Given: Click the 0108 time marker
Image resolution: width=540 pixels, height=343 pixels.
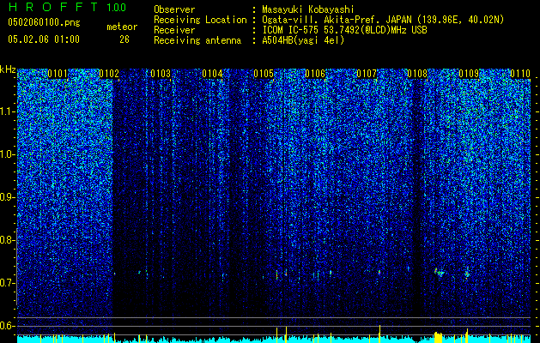Looking at the screenshot, I should (417, 74).
